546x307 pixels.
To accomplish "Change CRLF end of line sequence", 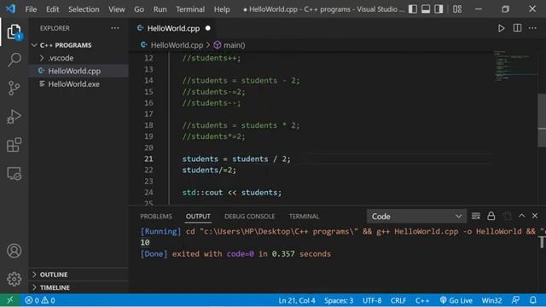I will 398,300.
